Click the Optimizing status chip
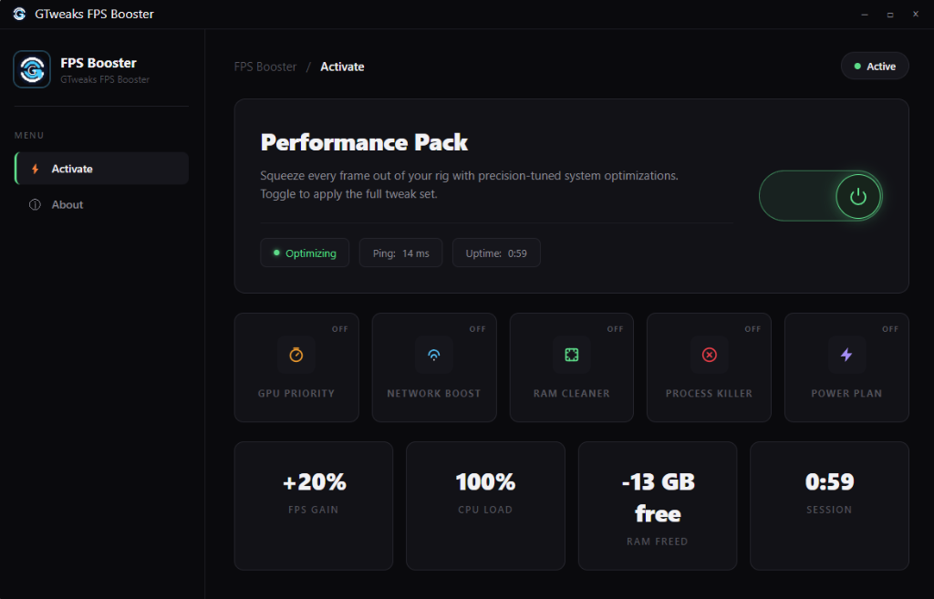The image size is (934, 599). (x=305, y=253)
